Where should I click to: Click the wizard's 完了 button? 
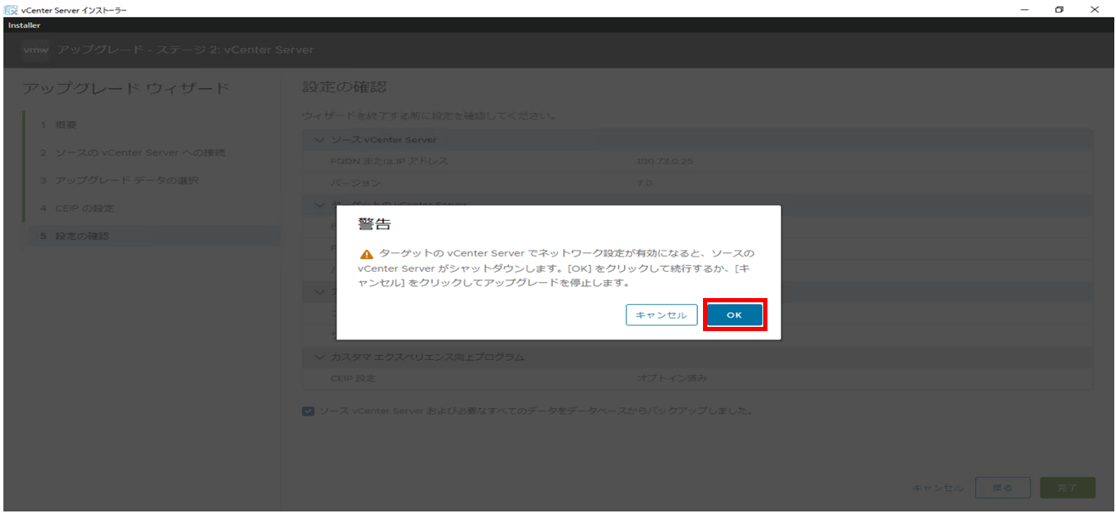(1068, 488)
